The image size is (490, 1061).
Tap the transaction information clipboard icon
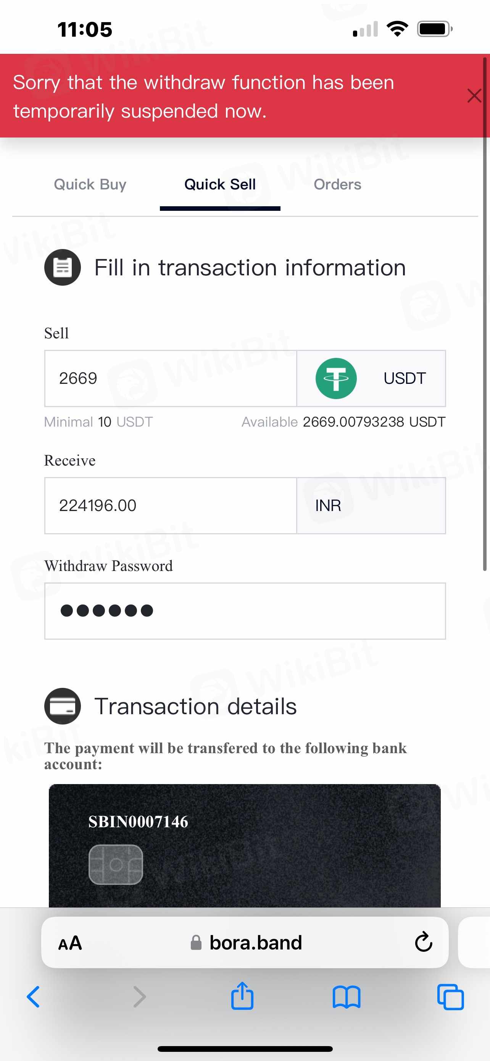coord(63,267)
